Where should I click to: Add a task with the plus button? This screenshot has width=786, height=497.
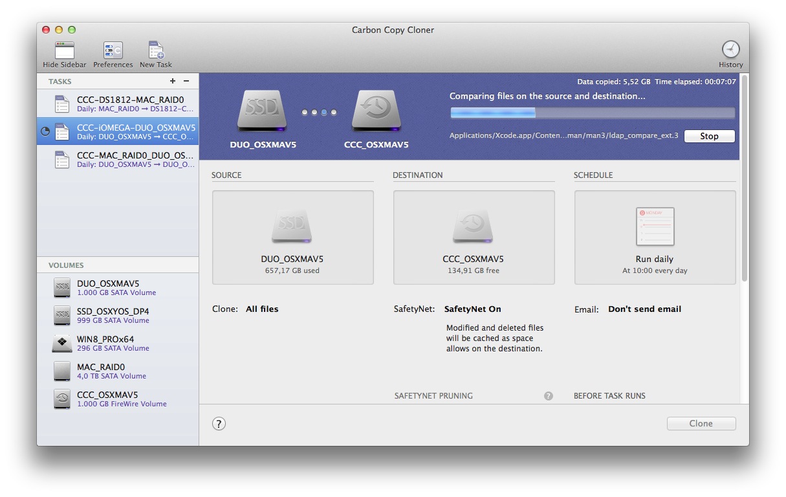[x=173, y=81]
